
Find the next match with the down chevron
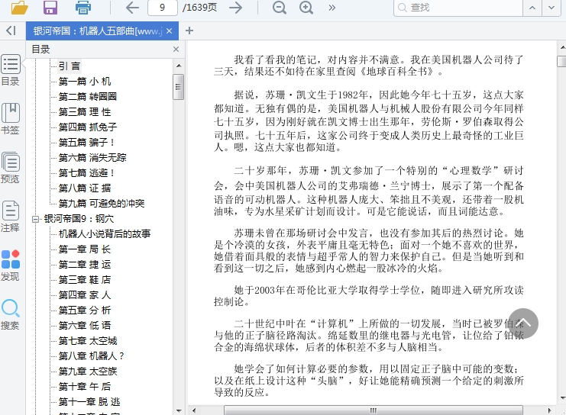click(x=551, y=8)
